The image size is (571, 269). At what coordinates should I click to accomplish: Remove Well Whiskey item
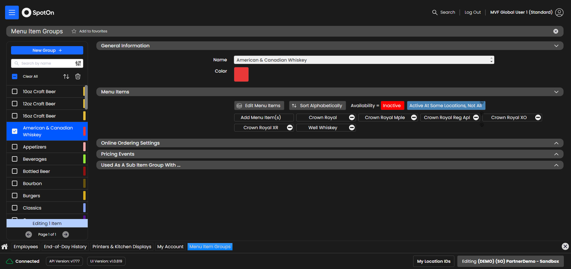click(352, 128)
